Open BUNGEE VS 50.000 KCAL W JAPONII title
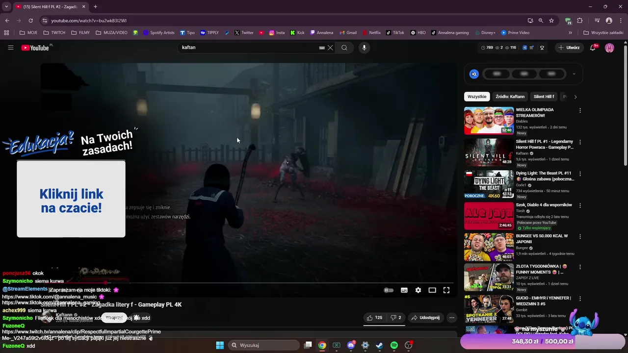Viewport: 628px width, 353px height. tap(542, 239)
